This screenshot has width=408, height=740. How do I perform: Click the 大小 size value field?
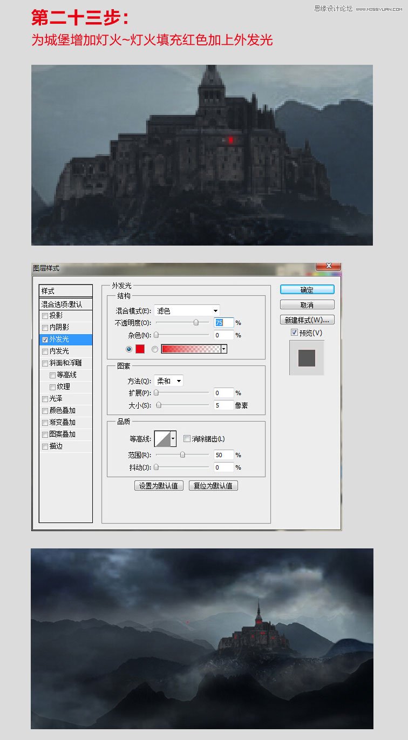coord(223,405)
